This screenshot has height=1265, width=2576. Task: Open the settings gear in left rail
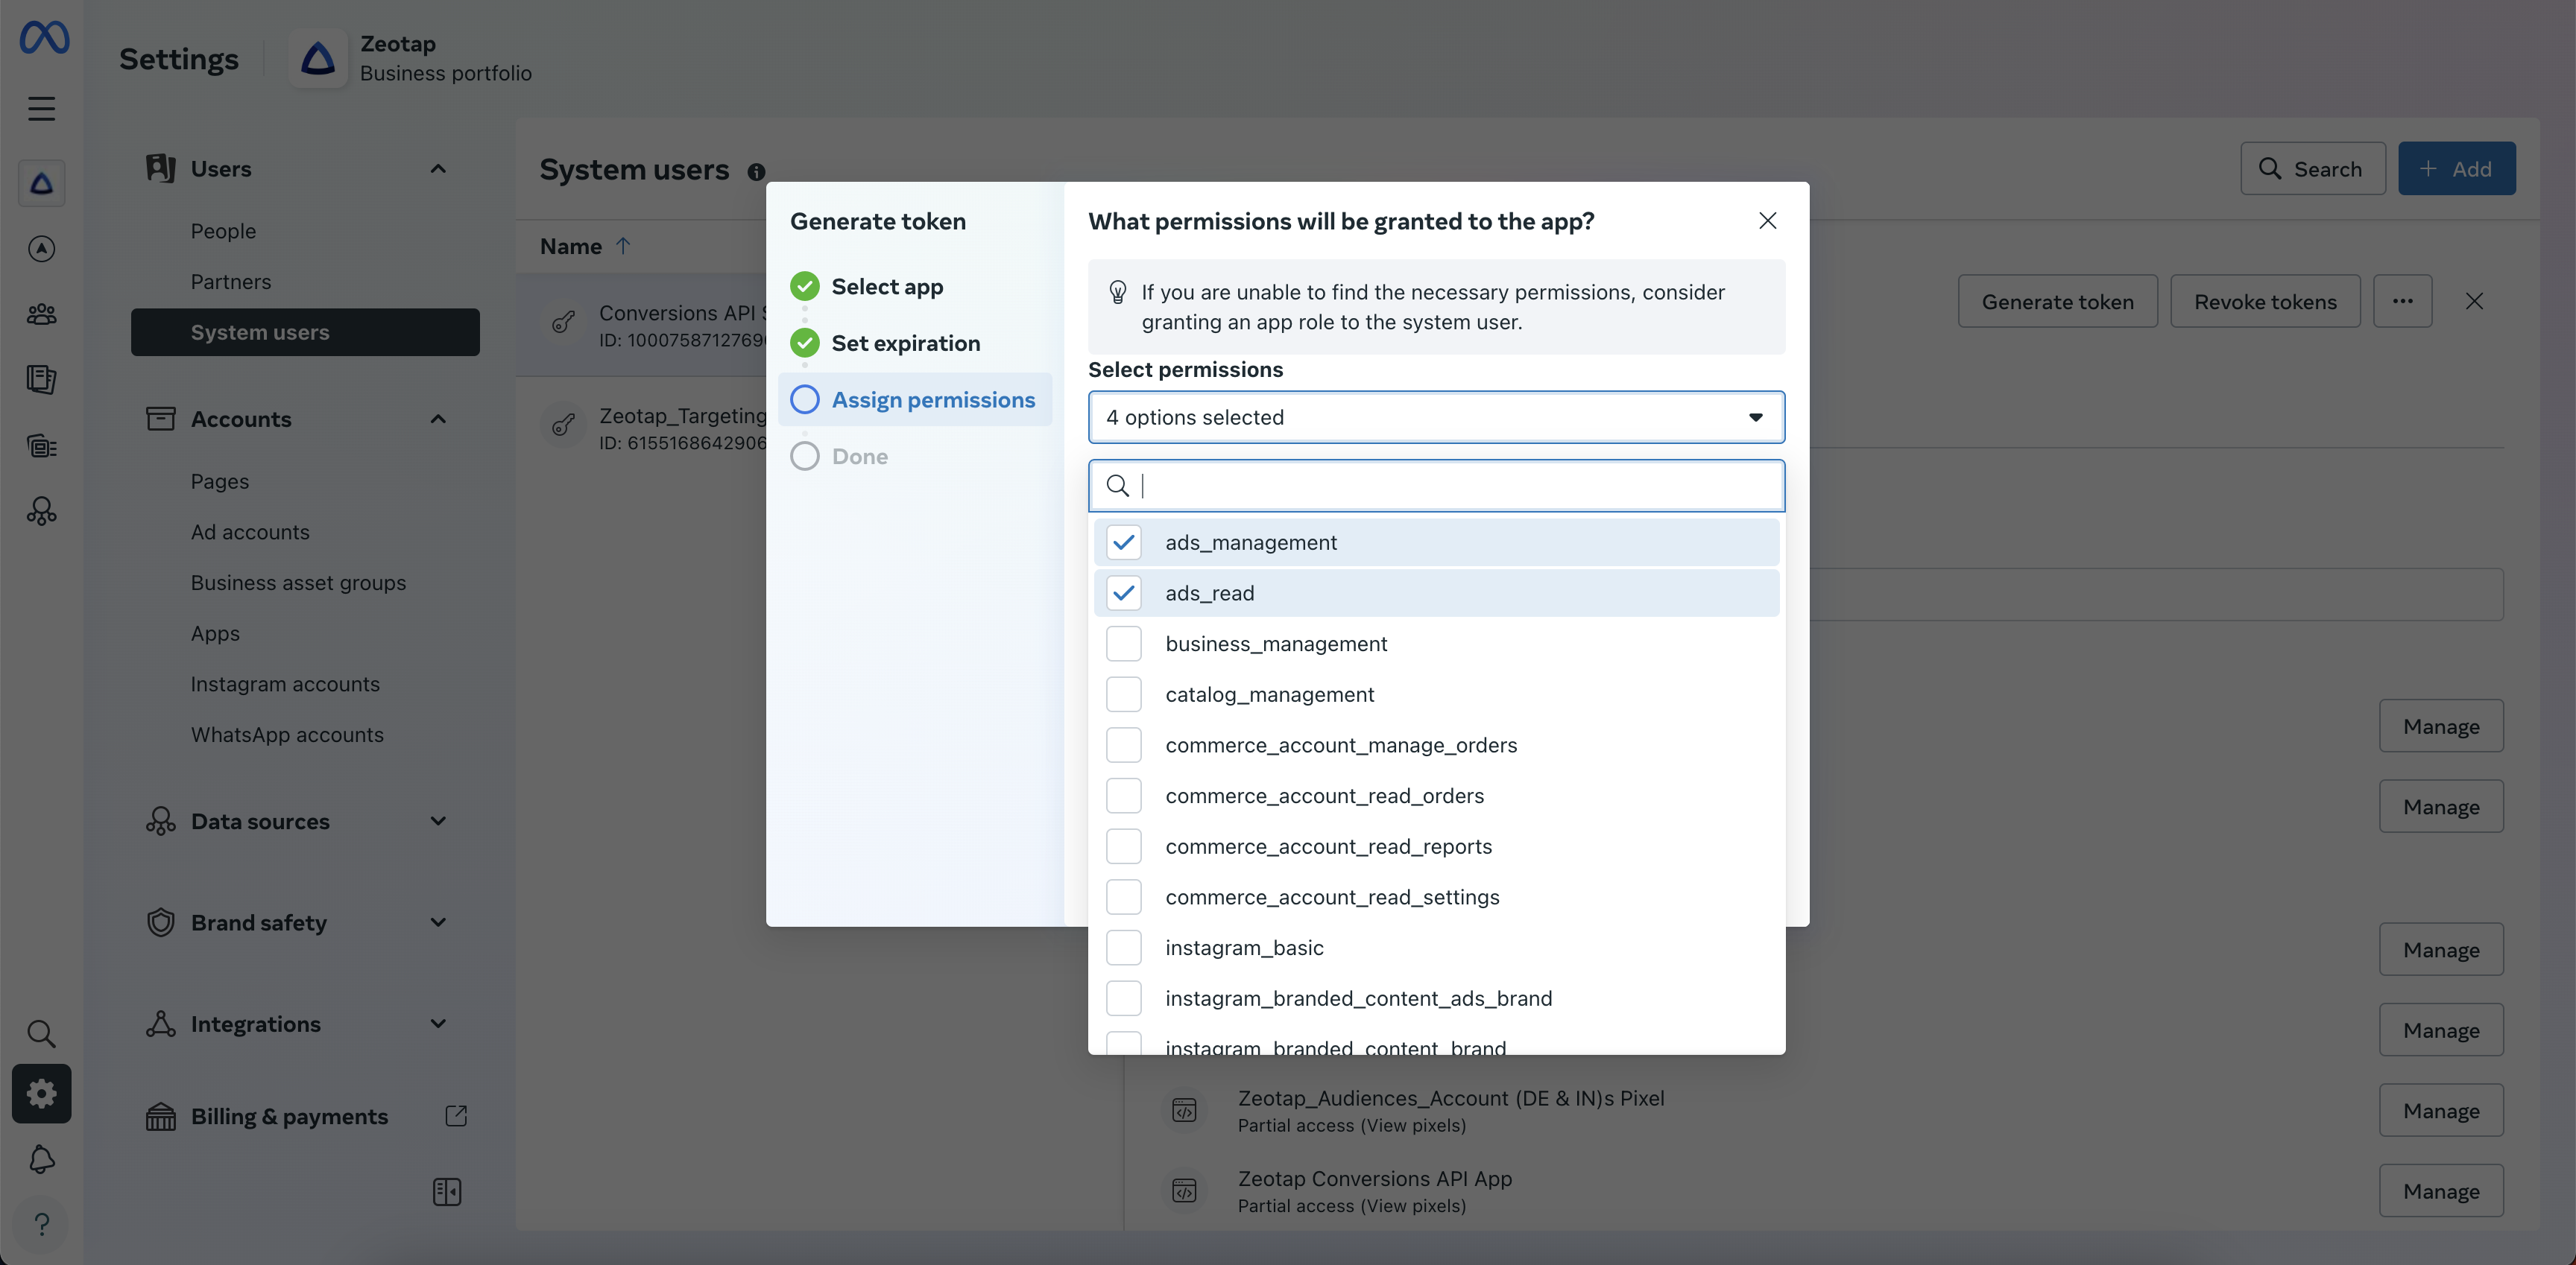[41, 1093]
